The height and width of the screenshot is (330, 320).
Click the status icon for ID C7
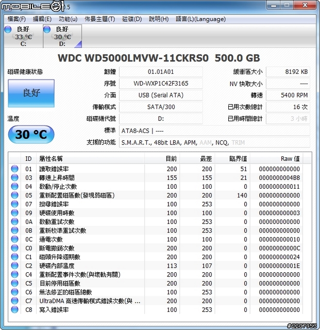click(15, 301)
